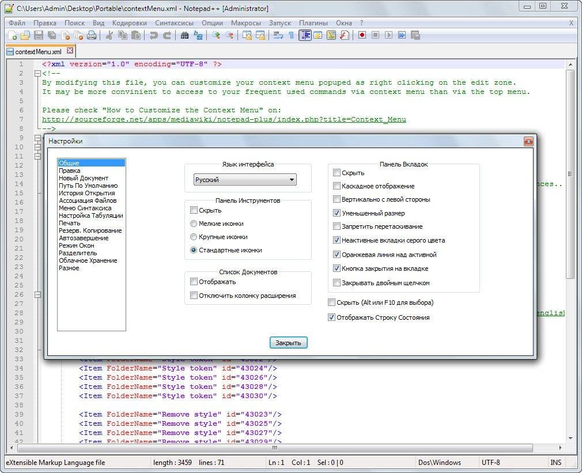
Task: Click the Paste clipboard icon
Action: pos(136,36)
